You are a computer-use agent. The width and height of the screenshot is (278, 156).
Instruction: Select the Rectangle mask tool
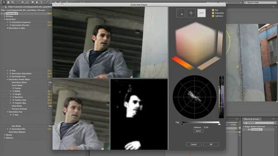[x=33, y=2]
